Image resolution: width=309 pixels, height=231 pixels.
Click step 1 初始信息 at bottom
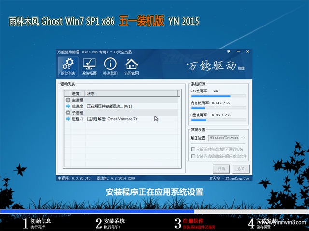click(37, 223)
